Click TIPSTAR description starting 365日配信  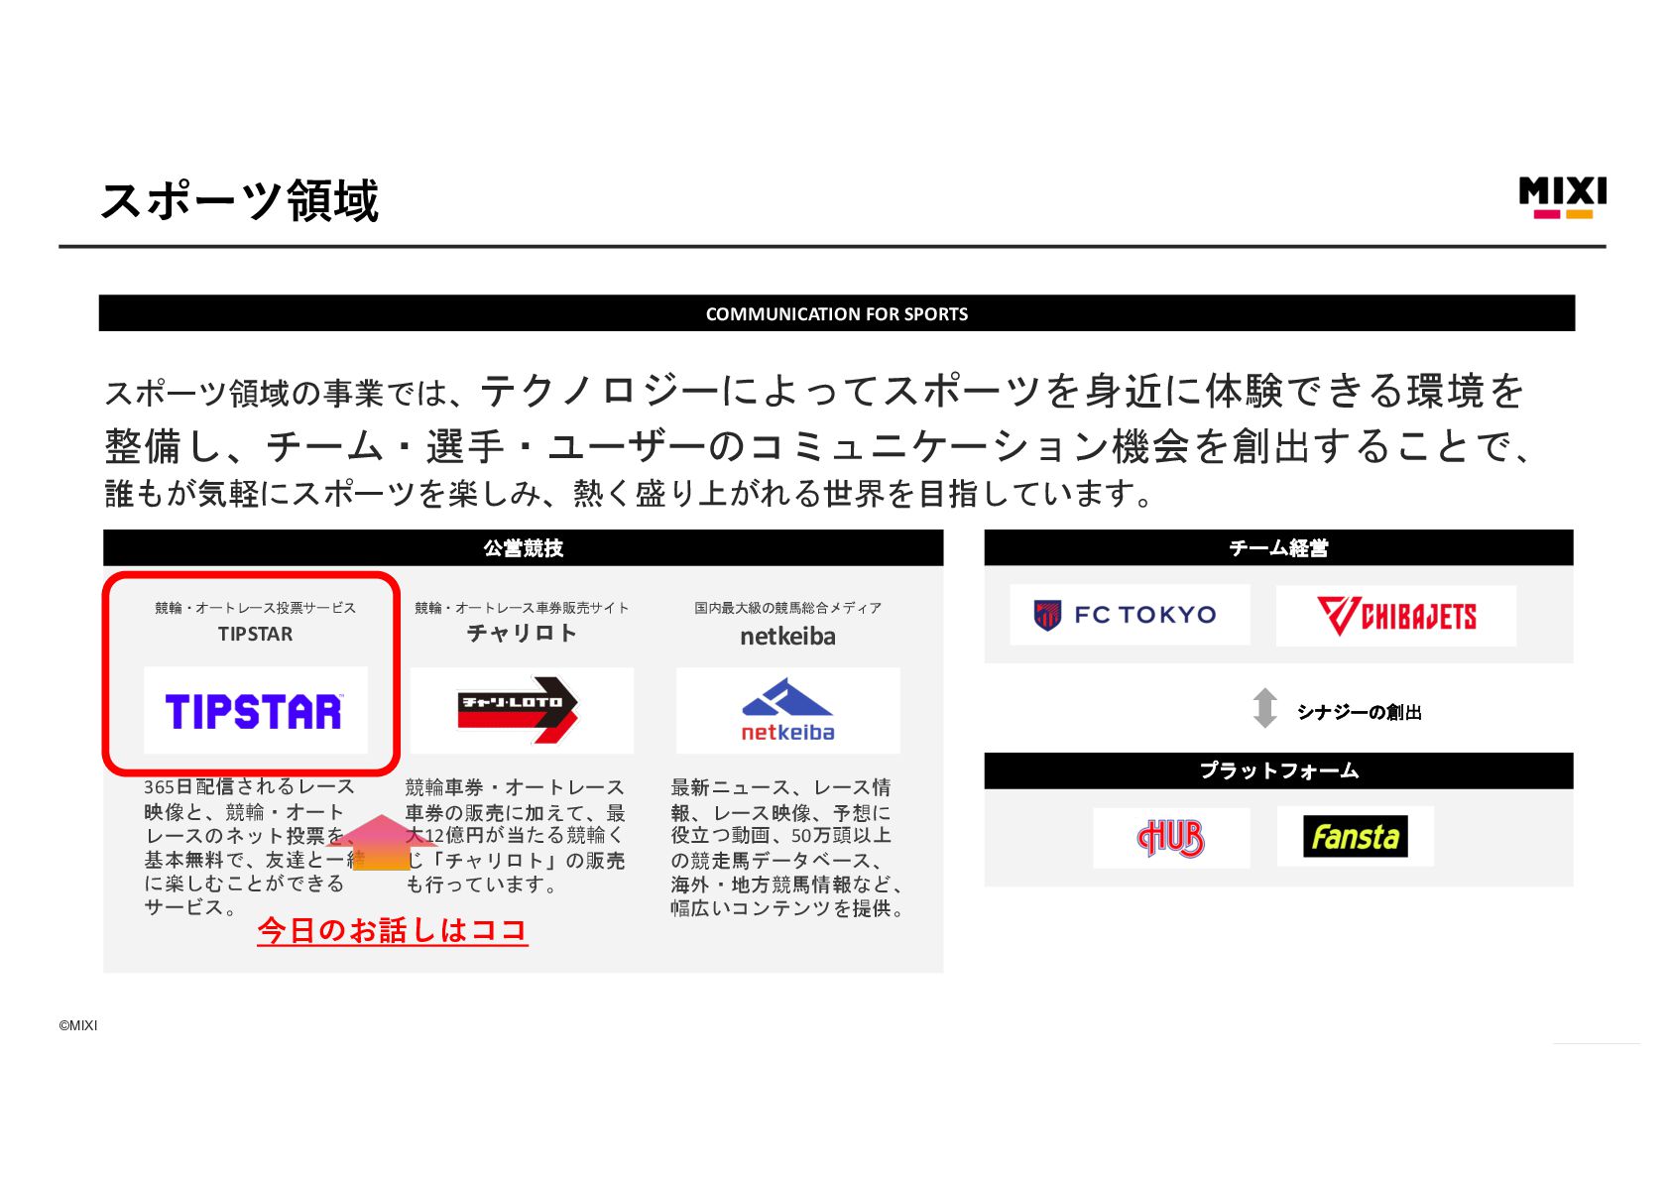[x=253, y=847]
